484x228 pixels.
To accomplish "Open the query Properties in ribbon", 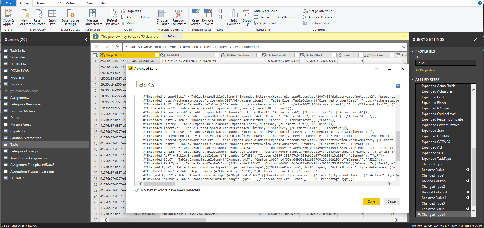I will pyautogui.click(x=131, y=11).
